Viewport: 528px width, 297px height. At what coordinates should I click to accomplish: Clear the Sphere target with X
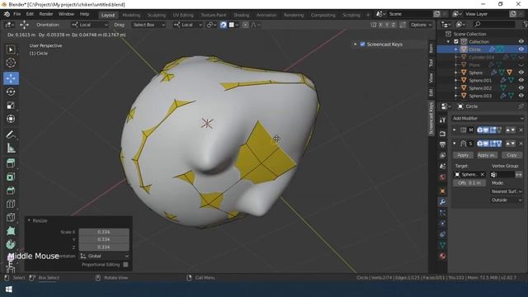[482, 174]
